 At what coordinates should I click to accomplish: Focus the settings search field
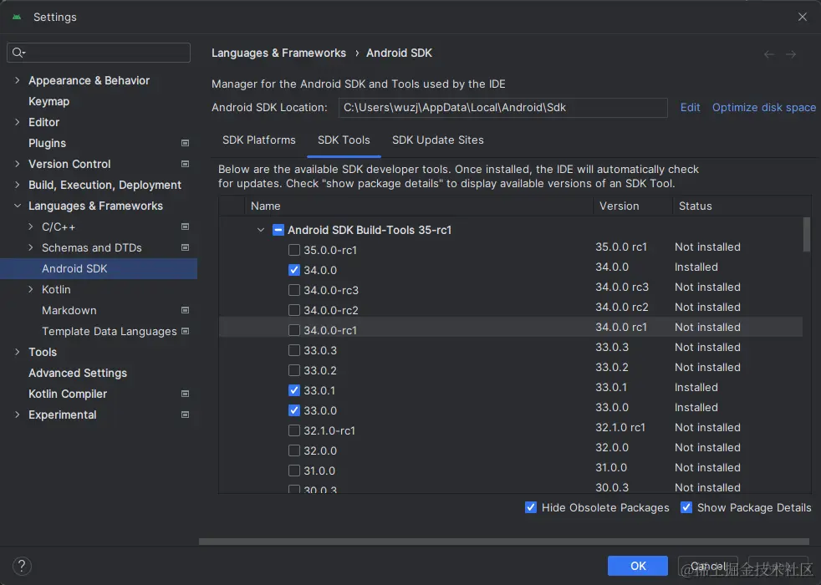(x=99, y=53)
